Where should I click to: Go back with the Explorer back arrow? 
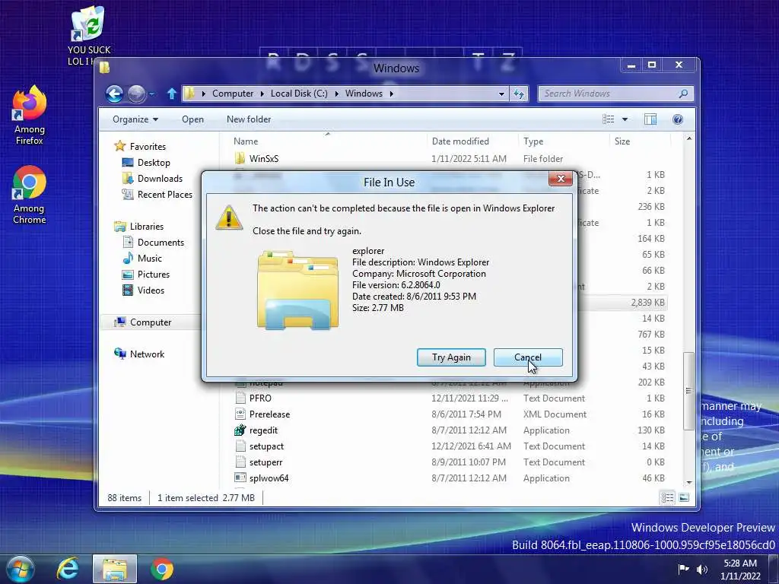pos(114,94)
